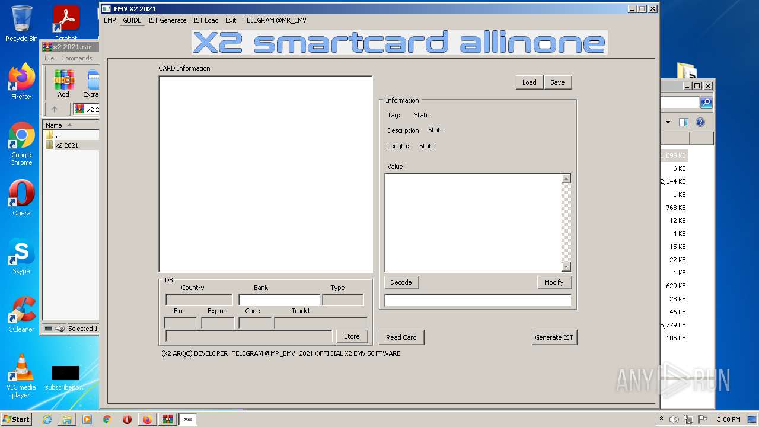Click the Start button

coord(17,419)
